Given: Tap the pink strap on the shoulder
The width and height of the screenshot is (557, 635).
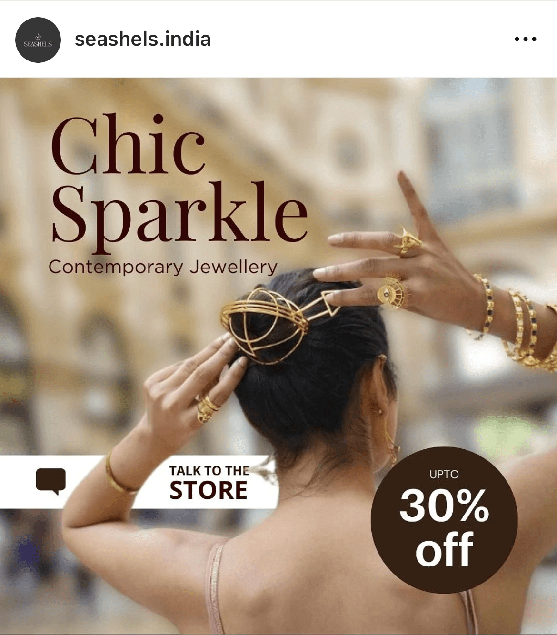Looking at the screenshot, I should point(215,587).
